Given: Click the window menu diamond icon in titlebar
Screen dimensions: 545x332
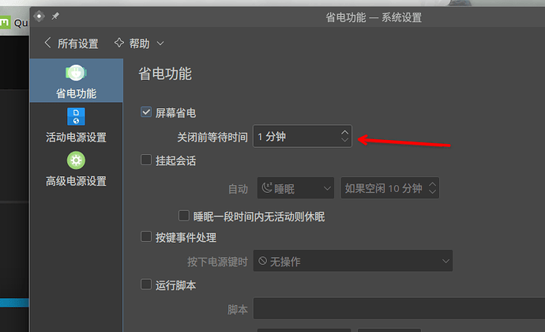Looking at the screenshot, I should [39, 16].
